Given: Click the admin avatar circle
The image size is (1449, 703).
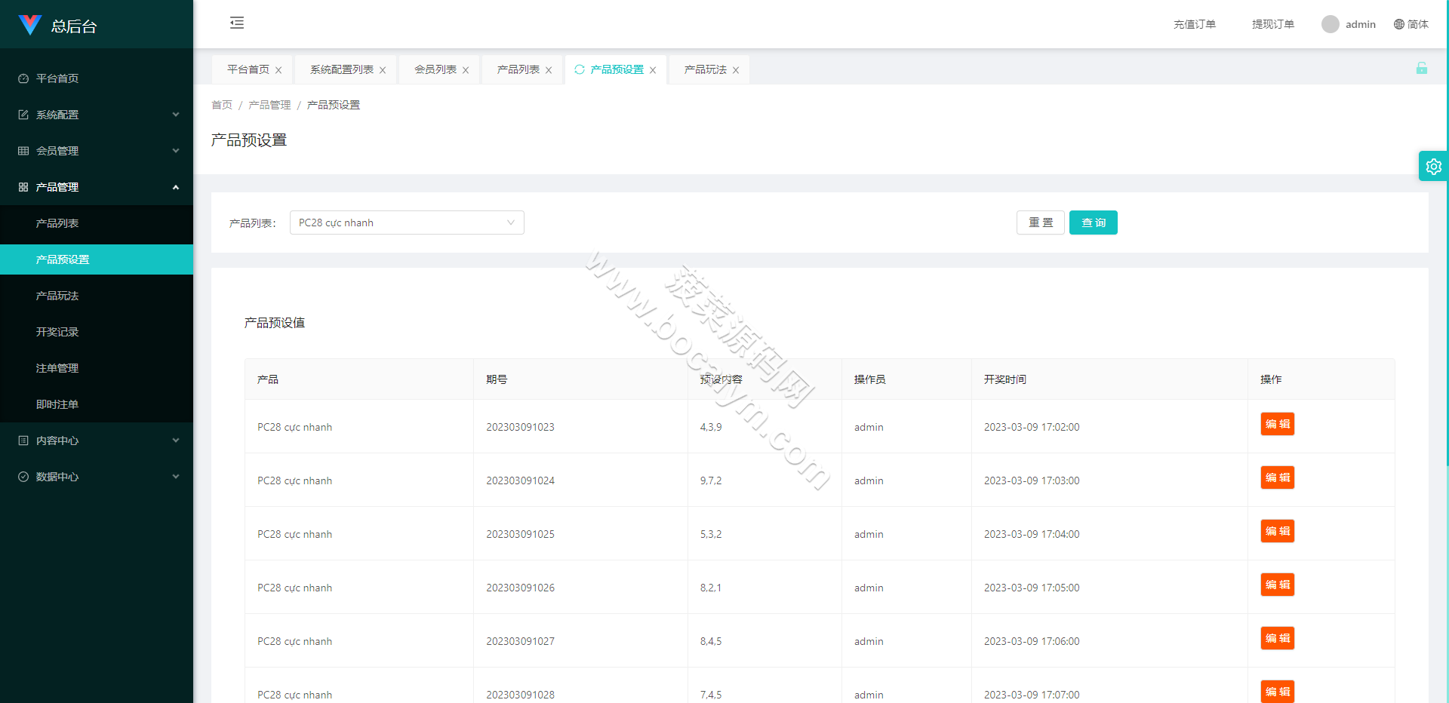Looking at the screenshot, I should (x=1330, y=24).
